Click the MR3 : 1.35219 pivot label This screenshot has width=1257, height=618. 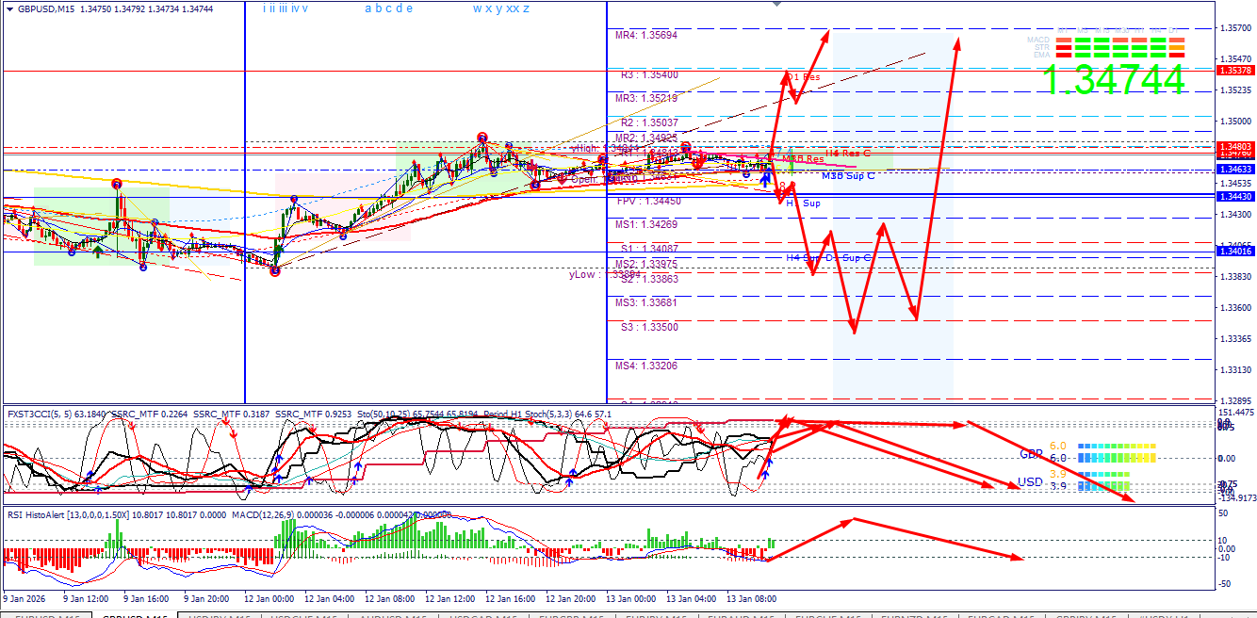click(x=645, y=98)
